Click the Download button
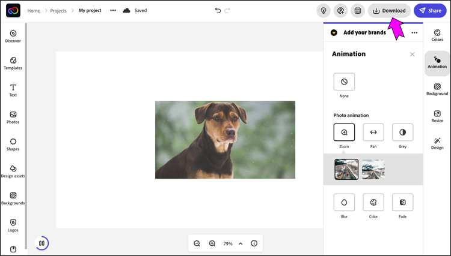 click(389, 10)
